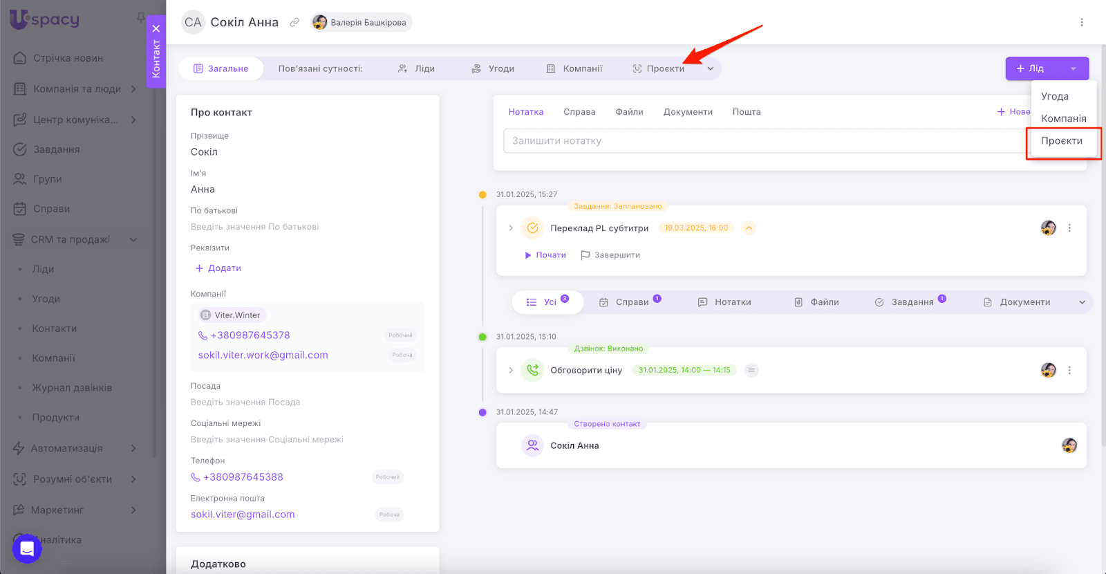Click the priority badge on Обговорити ціну
This screenshot has height=574, width=1106.
click(x=751, y=370)
